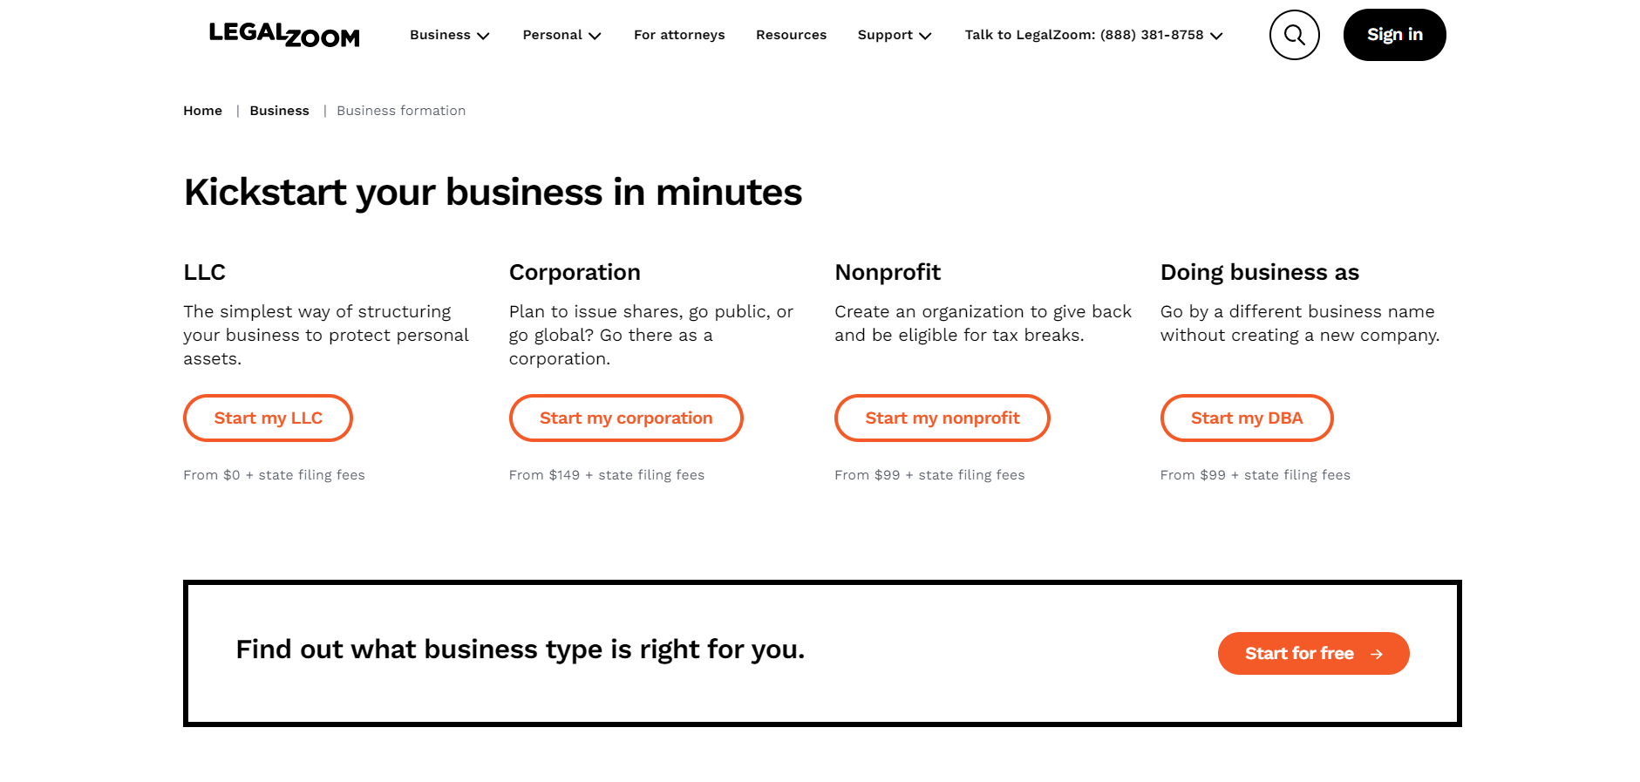Viewport: 1640px width, 782px height.
Task: Click arrow icon in Start for free
Action: pos(1377,654)
